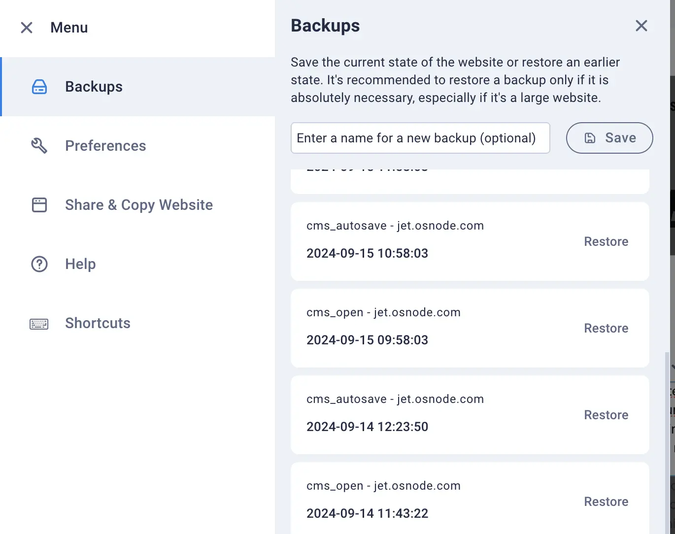The image size is (675, 534).
Task: Select the 2024-09-15 09:58:03 timestamp text
Action: pos(367,340)
